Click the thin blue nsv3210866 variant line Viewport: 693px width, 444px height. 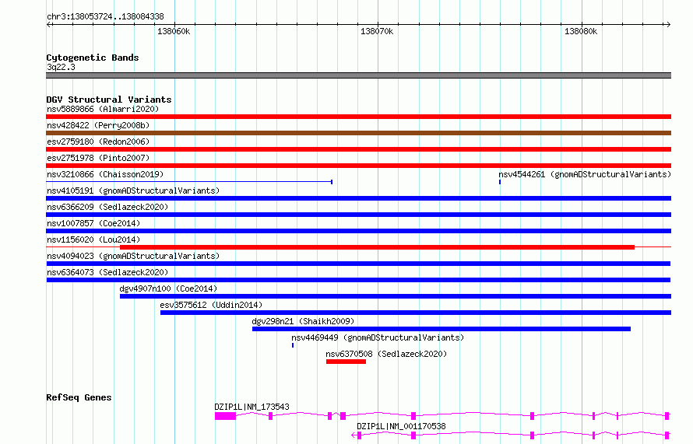189,181
